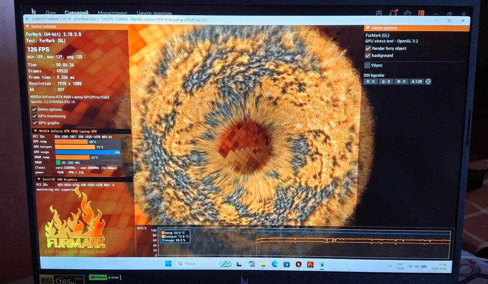Uncheck the background checkbox
Viewport: 488px width, 284px height.
pos(368,56)
